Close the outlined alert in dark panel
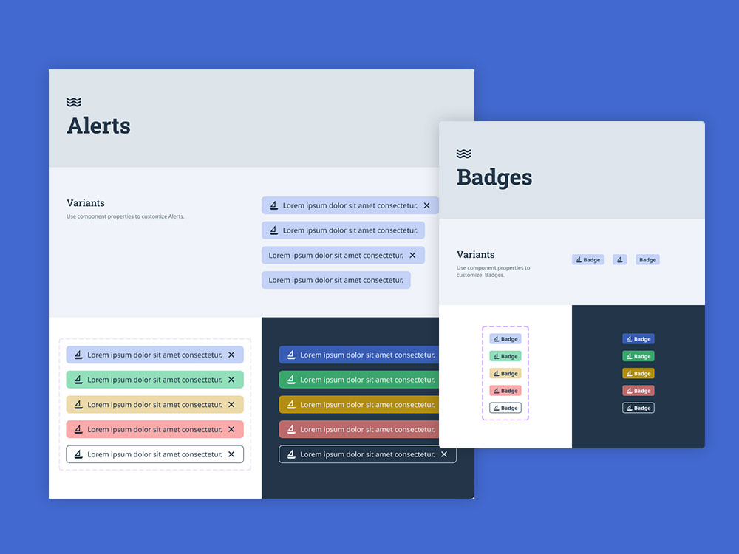739x554 pixels. [444, 454]
